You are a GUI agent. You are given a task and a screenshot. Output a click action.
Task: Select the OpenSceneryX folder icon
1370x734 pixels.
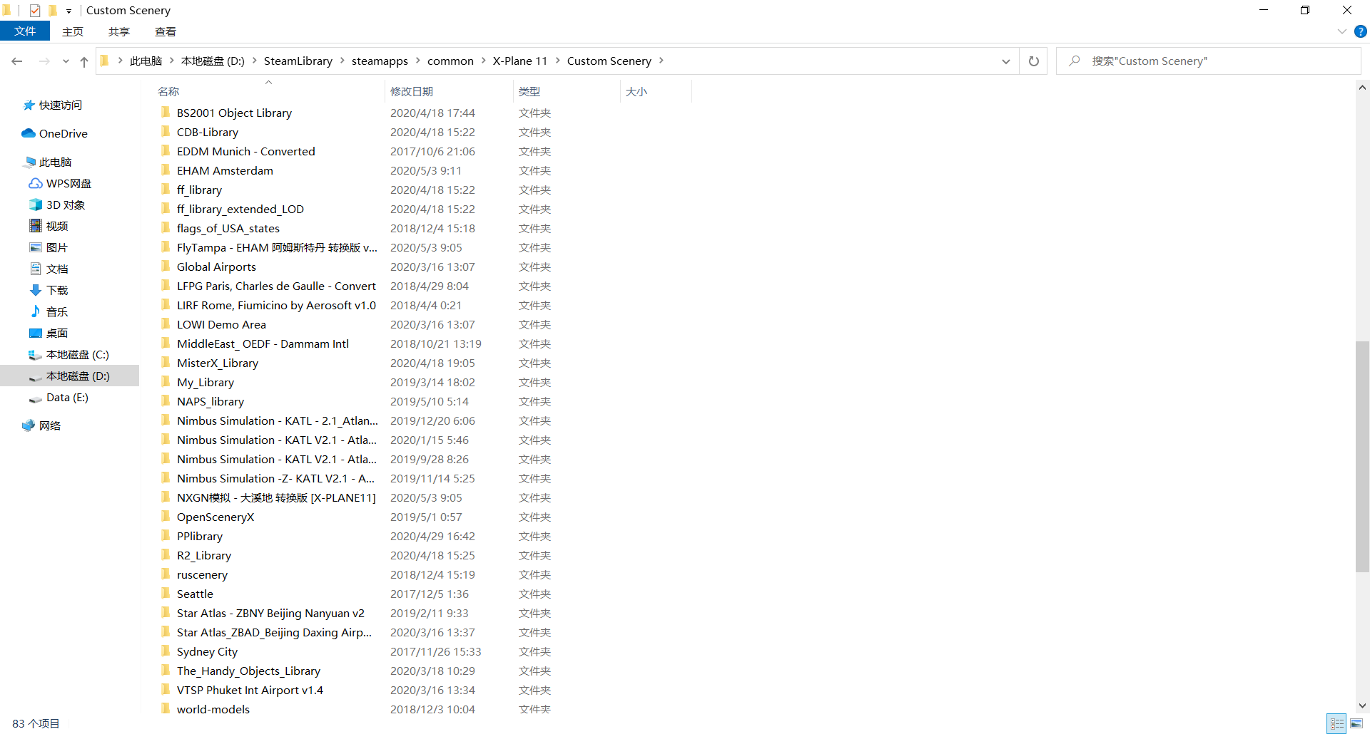166,517
